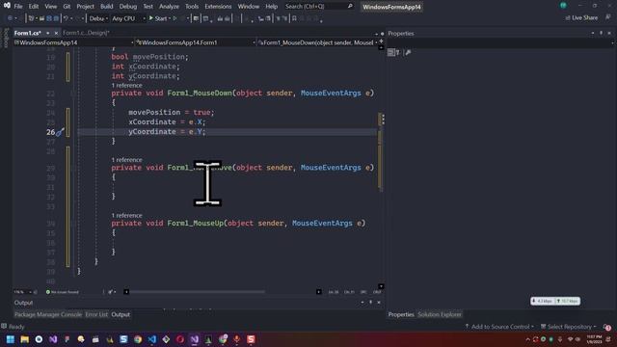Click the Start debugging button
This screenshot has height=347, width=617.
click(158, 18)
